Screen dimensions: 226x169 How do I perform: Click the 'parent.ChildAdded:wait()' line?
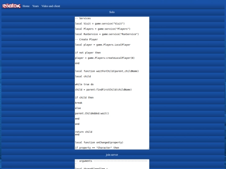coord(92,114)
